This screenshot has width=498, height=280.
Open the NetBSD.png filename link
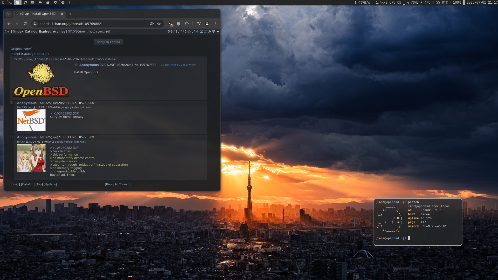point(25,108)
